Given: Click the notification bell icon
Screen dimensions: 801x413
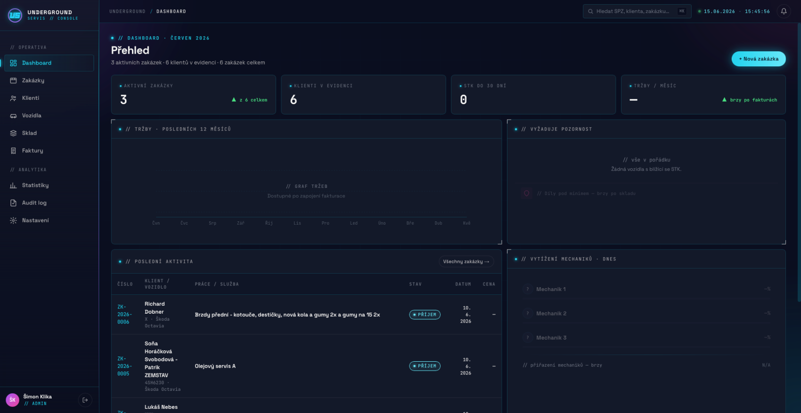Looking at the screenshot, I should tap(784, 11).
